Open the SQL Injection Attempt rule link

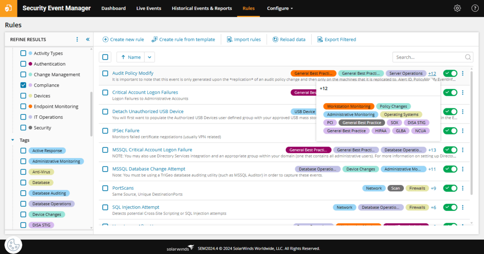click(x=136, y=207)
